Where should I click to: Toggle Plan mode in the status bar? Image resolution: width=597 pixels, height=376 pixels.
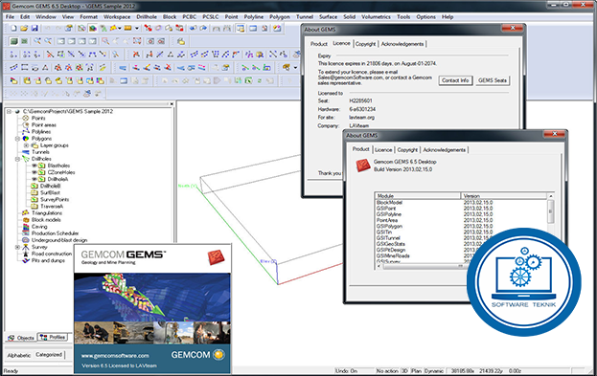tap(416, 370)
